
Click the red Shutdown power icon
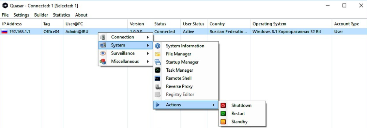pyautogui.click(x=223, y=106)
